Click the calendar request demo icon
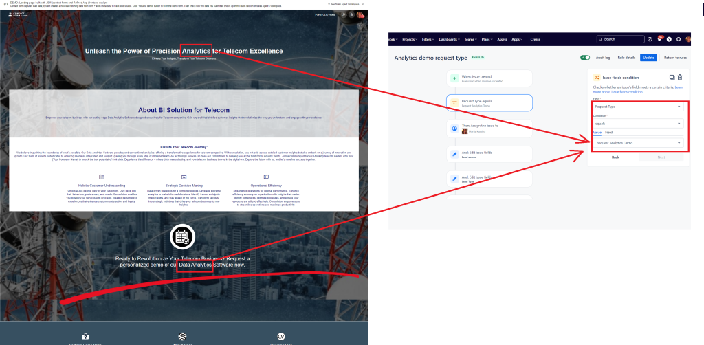The height and width of the screenshot is (345, 704). [182, 236]
